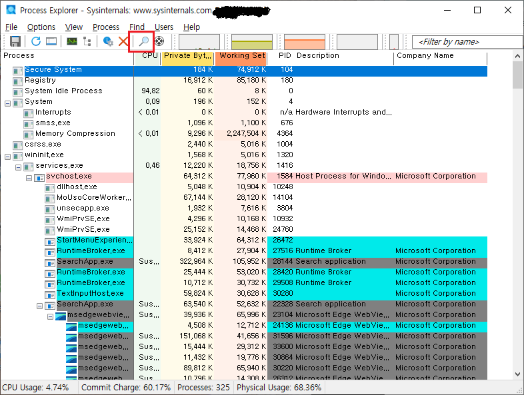Click the scrollbar down arrow
This screenshot has height=395, width=524.
coord(517,374)
